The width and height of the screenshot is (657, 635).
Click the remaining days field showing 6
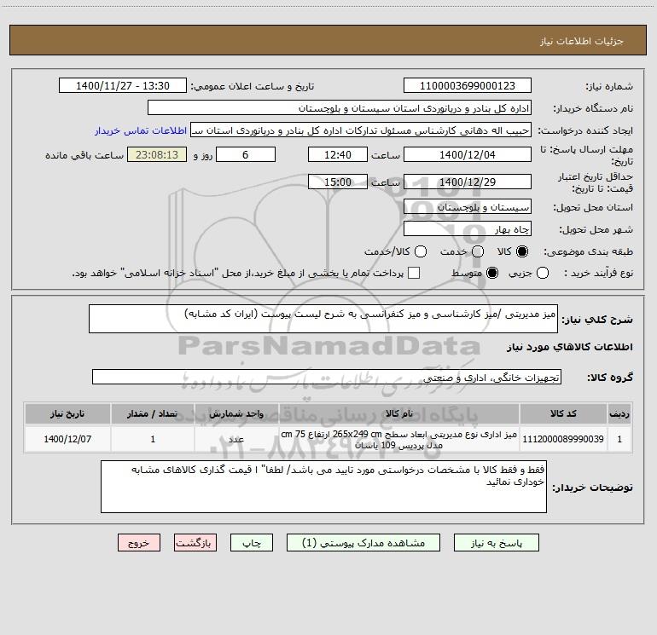(246, 154)
